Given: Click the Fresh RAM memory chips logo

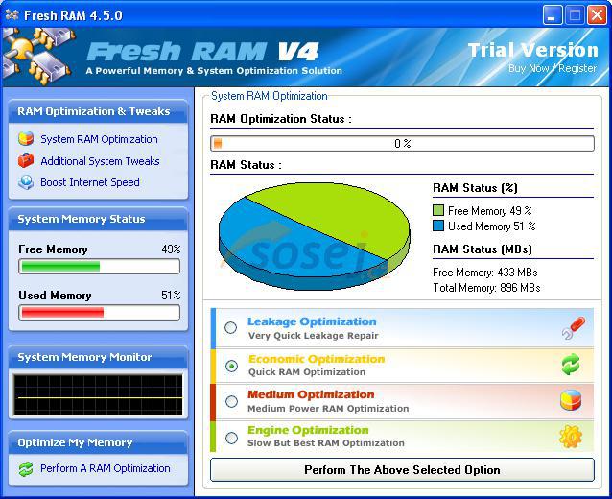Looking at the screenshot, I should [37, 56].
